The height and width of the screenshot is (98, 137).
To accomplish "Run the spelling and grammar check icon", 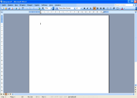I will click(23, 8).
